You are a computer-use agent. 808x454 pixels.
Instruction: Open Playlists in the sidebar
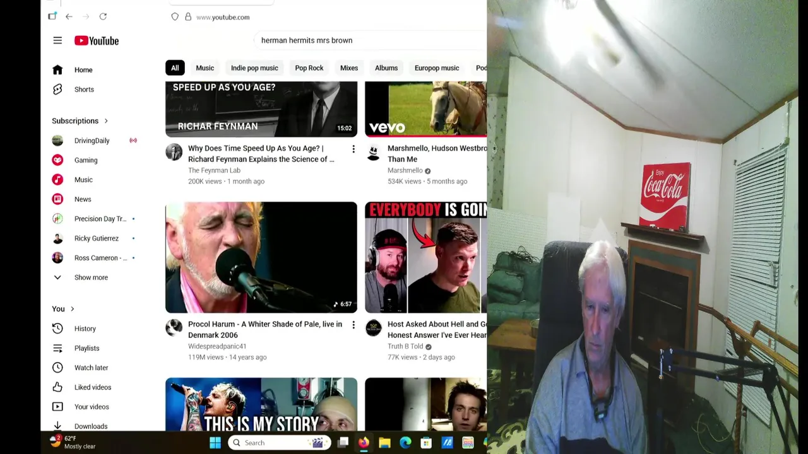click(86, 348)
